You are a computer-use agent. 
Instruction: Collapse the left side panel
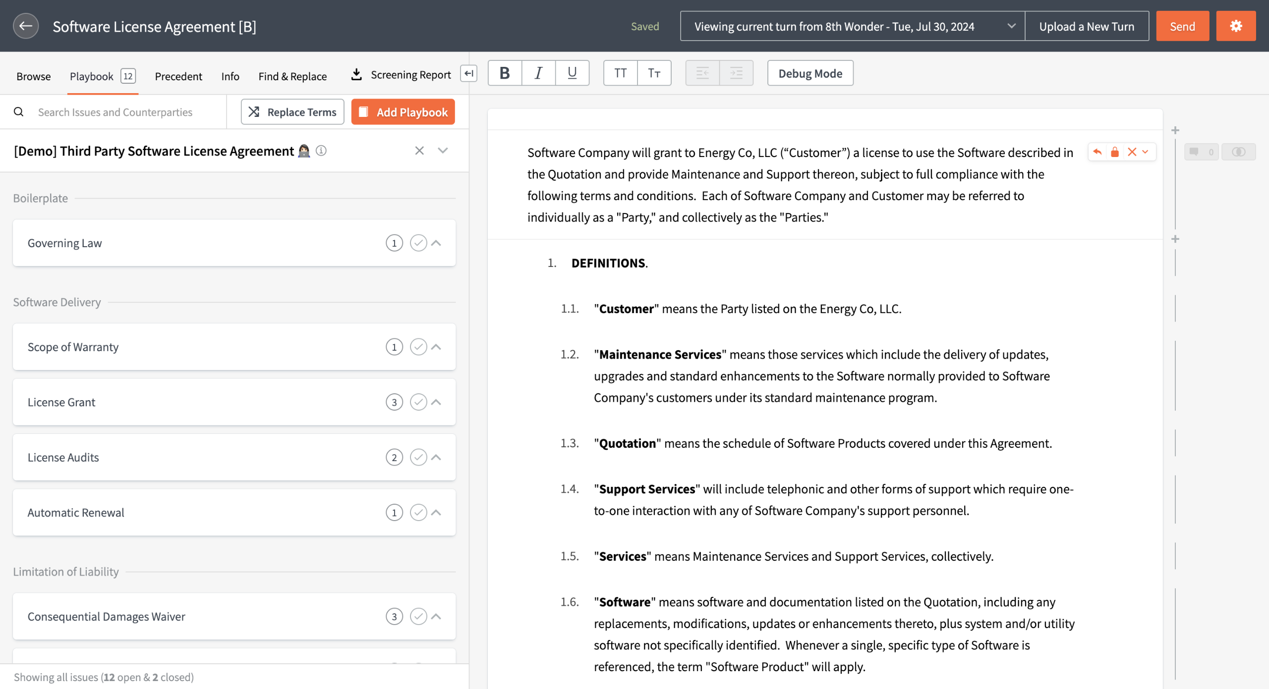point(468,73)
